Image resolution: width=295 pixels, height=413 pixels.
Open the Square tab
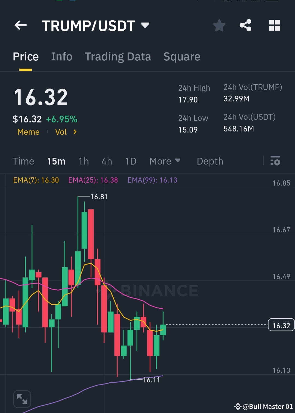coord(182,56)
